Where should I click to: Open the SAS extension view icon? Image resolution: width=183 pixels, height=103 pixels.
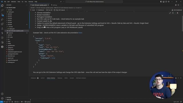[2, 33]
